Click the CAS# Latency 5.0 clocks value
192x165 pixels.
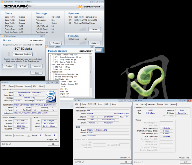[x=166, y=128]
